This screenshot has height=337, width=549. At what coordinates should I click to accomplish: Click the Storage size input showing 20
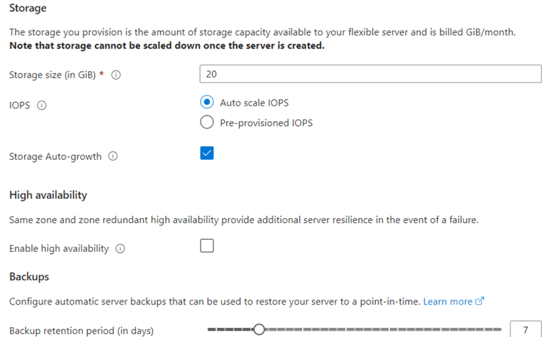(x=370, y=73)
